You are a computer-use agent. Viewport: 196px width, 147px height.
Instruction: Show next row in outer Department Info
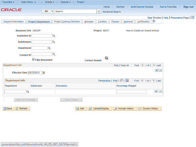(x=154, y=65)
